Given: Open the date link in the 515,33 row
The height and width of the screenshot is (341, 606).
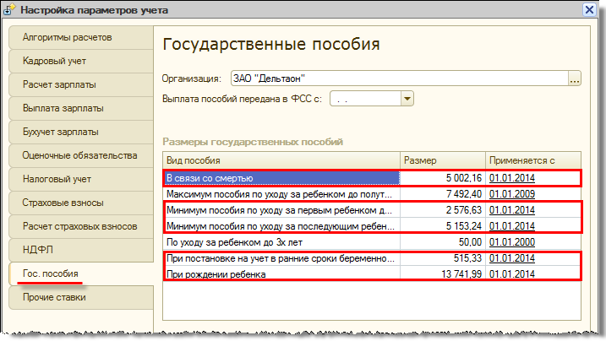Looking at the screenshot, I should tap(512, 258).
